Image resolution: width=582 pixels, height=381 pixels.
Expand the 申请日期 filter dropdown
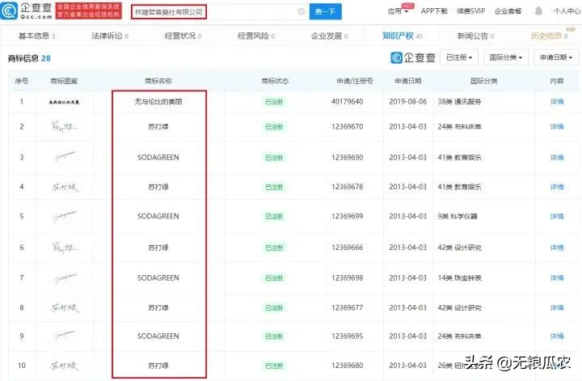tap(555, 57)
